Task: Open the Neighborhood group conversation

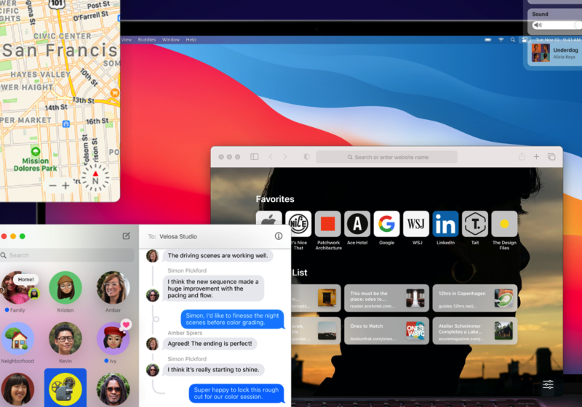Action: pos(17,339)
